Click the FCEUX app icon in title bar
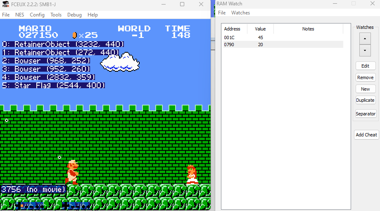 pos(5,4)
